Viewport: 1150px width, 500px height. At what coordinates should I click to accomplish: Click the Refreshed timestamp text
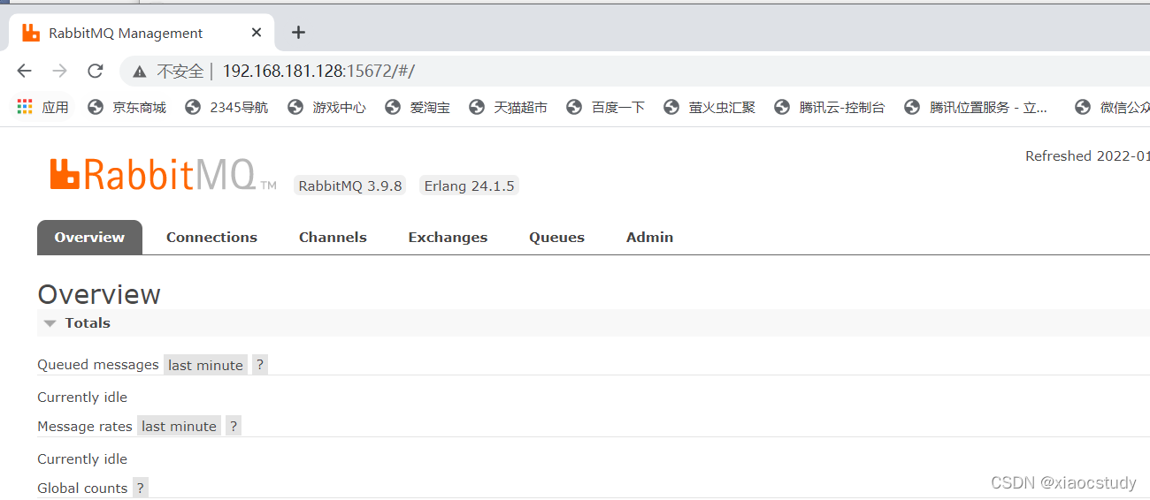(1087, 155)
